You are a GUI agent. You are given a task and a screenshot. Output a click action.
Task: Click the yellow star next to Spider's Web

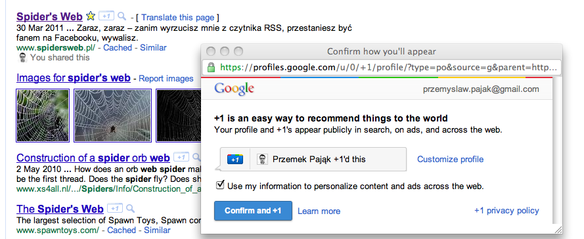[91, 16]
